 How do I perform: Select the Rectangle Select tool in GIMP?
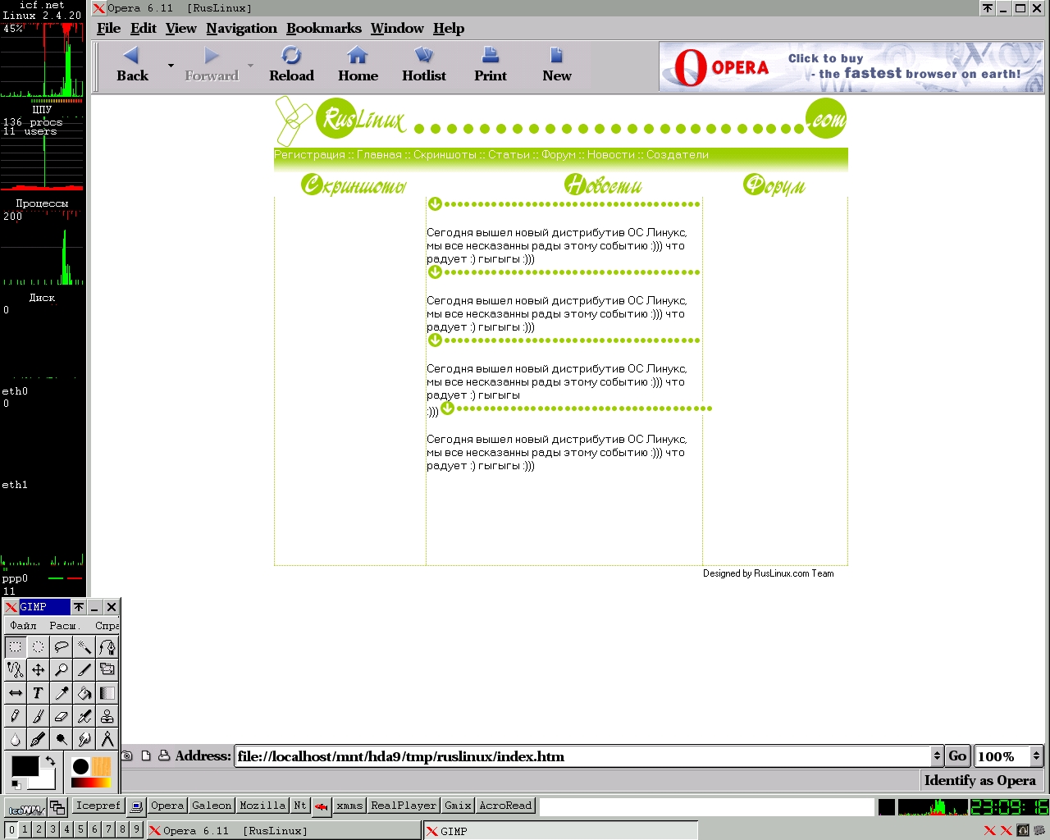point(15,647)
